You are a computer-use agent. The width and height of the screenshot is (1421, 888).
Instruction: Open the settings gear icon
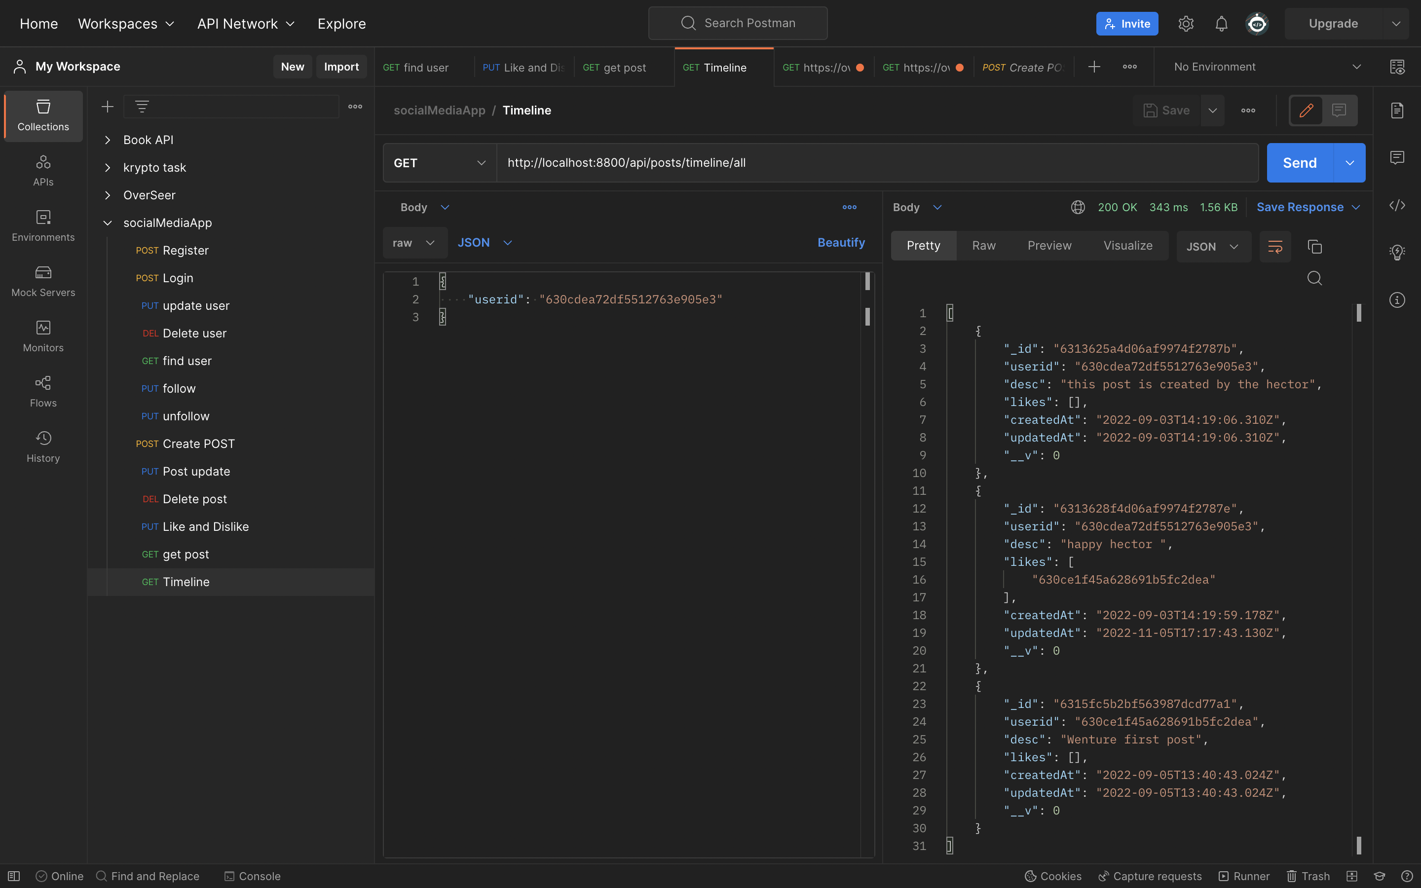click(1186, 24)
